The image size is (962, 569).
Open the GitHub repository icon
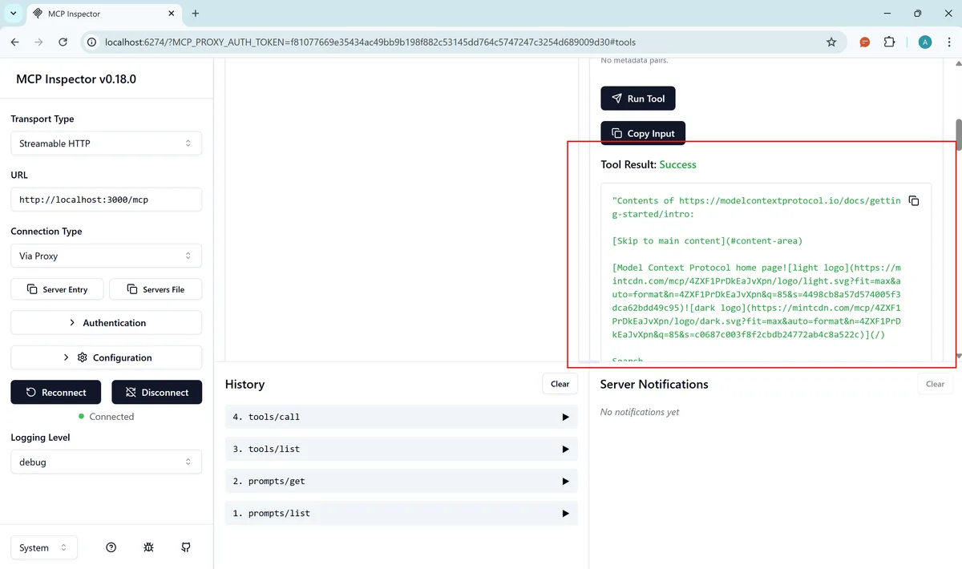point(186,547)
